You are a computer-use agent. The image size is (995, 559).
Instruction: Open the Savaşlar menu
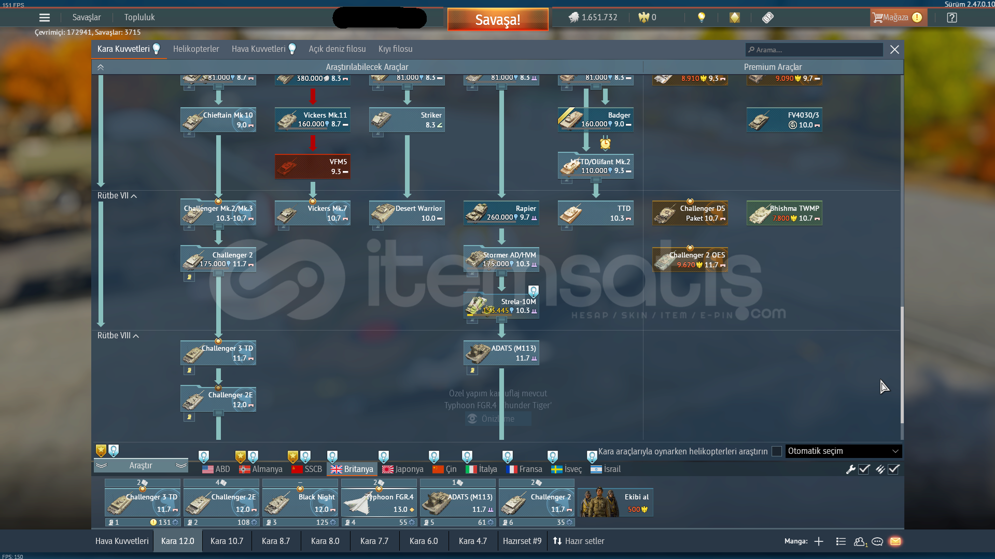87,18
